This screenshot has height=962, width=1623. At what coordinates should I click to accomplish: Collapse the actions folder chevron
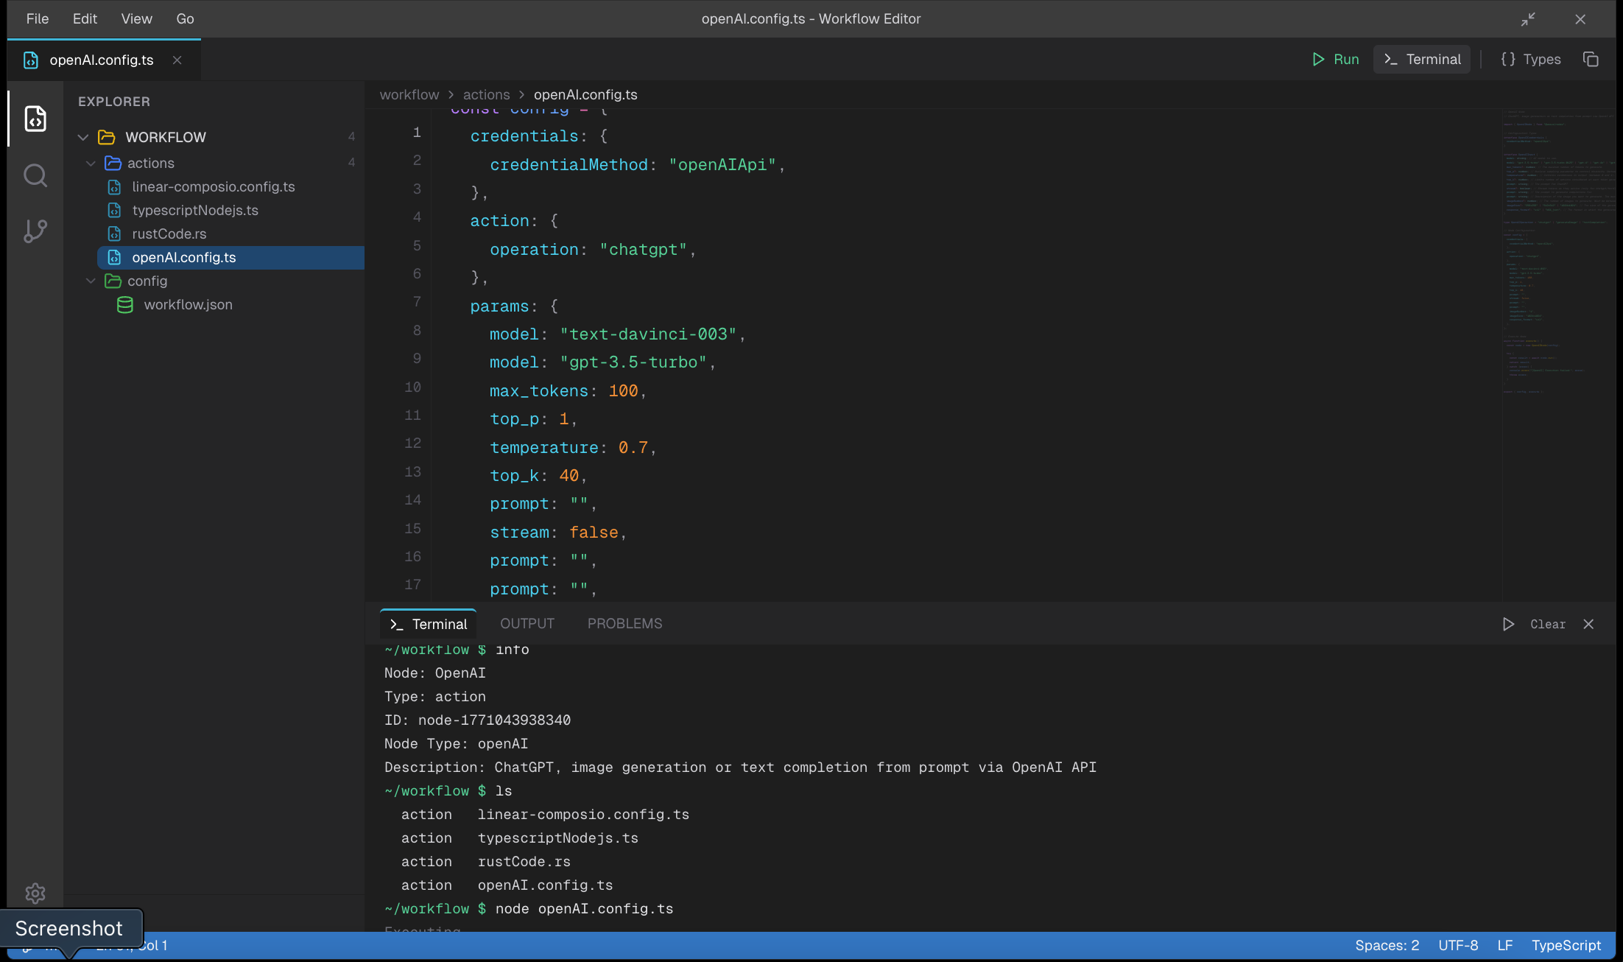click(x=91, y=164)
